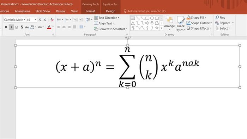Screen dimensions: 247x139
Task: Expand the shapes gallery
Action: point(161,28)
